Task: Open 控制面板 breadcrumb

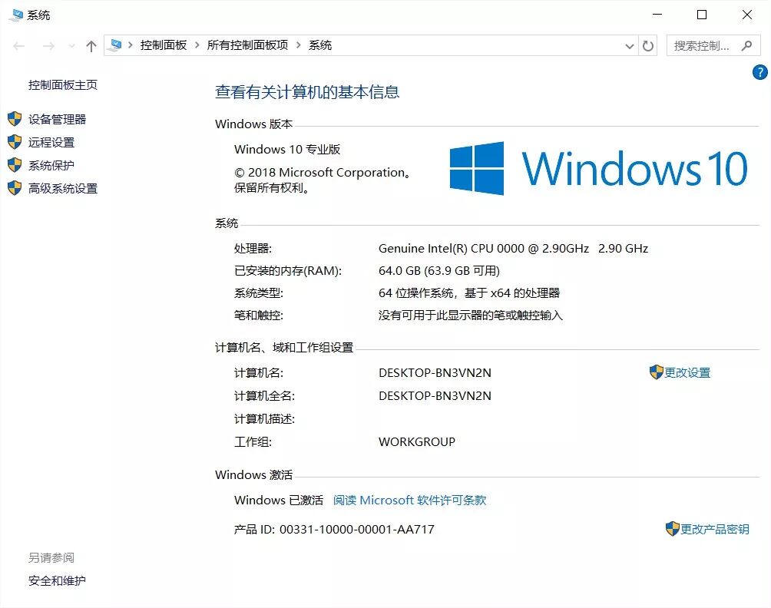Action: 164,45
